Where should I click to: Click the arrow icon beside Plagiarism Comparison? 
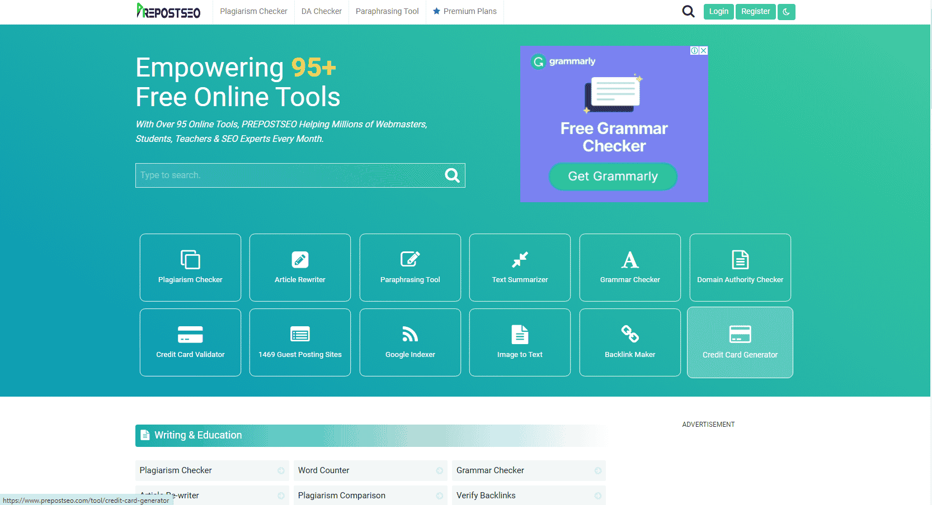point(440,496)
